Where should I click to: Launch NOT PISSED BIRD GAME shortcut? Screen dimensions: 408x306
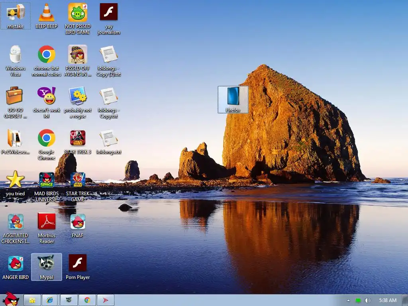(78, 19)
